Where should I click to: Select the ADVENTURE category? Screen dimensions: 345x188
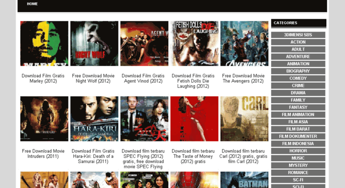coord(298,56)
